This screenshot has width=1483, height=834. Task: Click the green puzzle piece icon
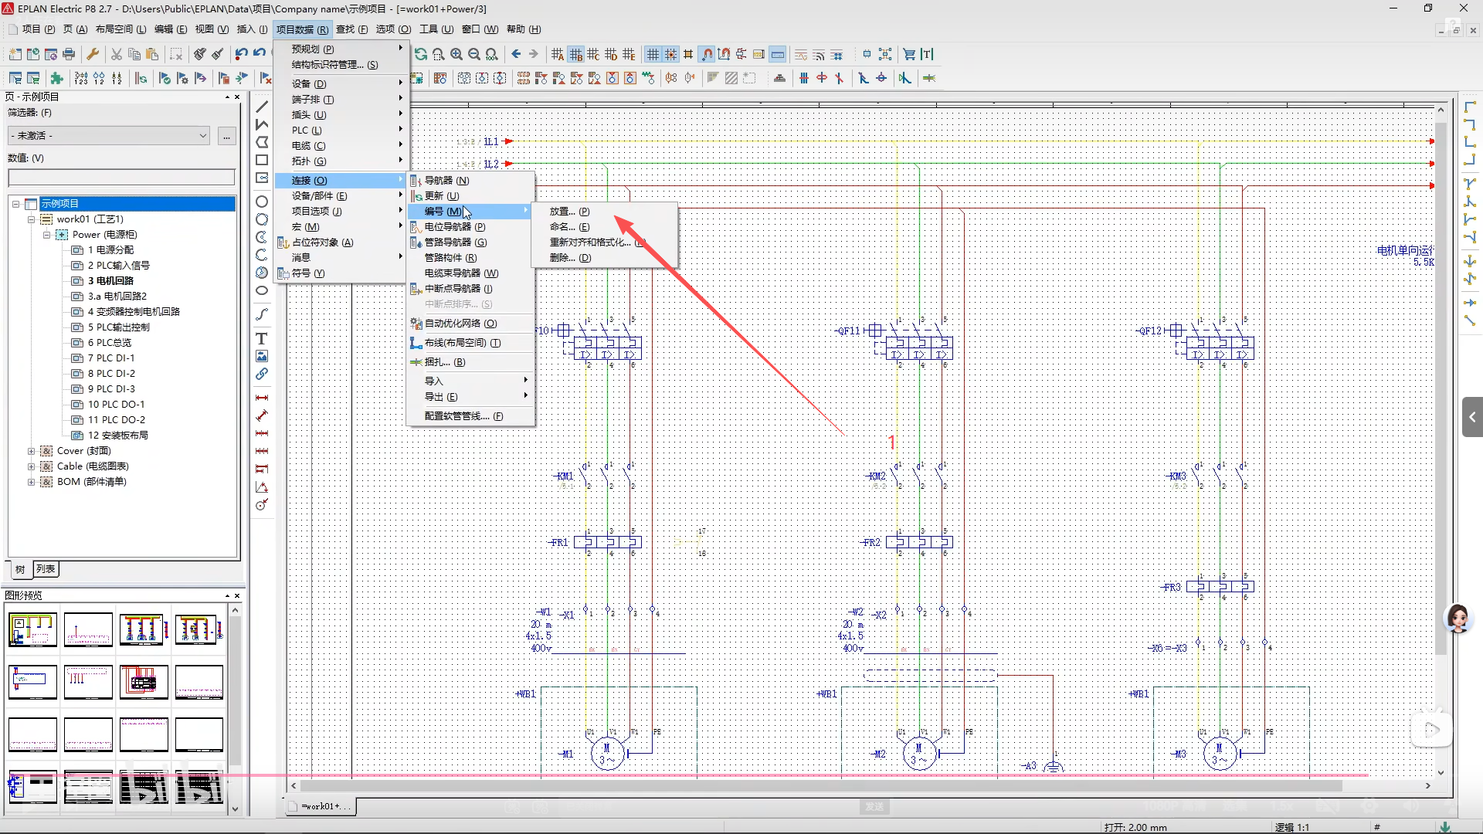coord(56,78)
